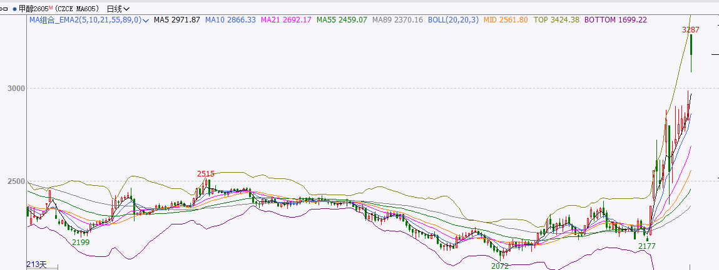The height and width of the screenshot is (270, 719).
Task: Click the blue dot before 甲醇2605
Action: click(x=14, y=9)
